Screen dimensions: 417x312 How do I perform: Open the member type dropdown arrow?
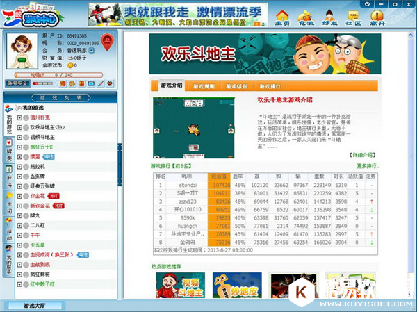pos(91,50)
